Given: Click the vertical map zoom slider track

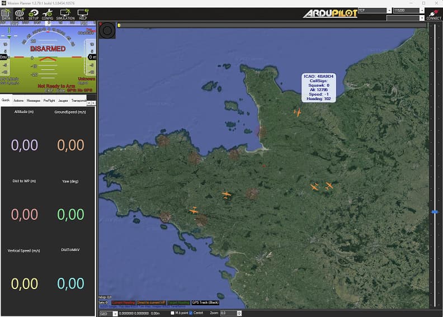Looking at the screenshot, I should 435,165.
